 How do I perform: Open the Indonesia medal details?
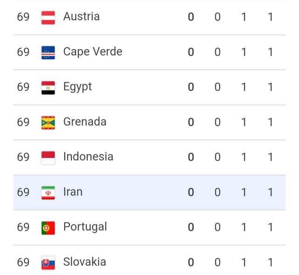[x=88, y=157]
